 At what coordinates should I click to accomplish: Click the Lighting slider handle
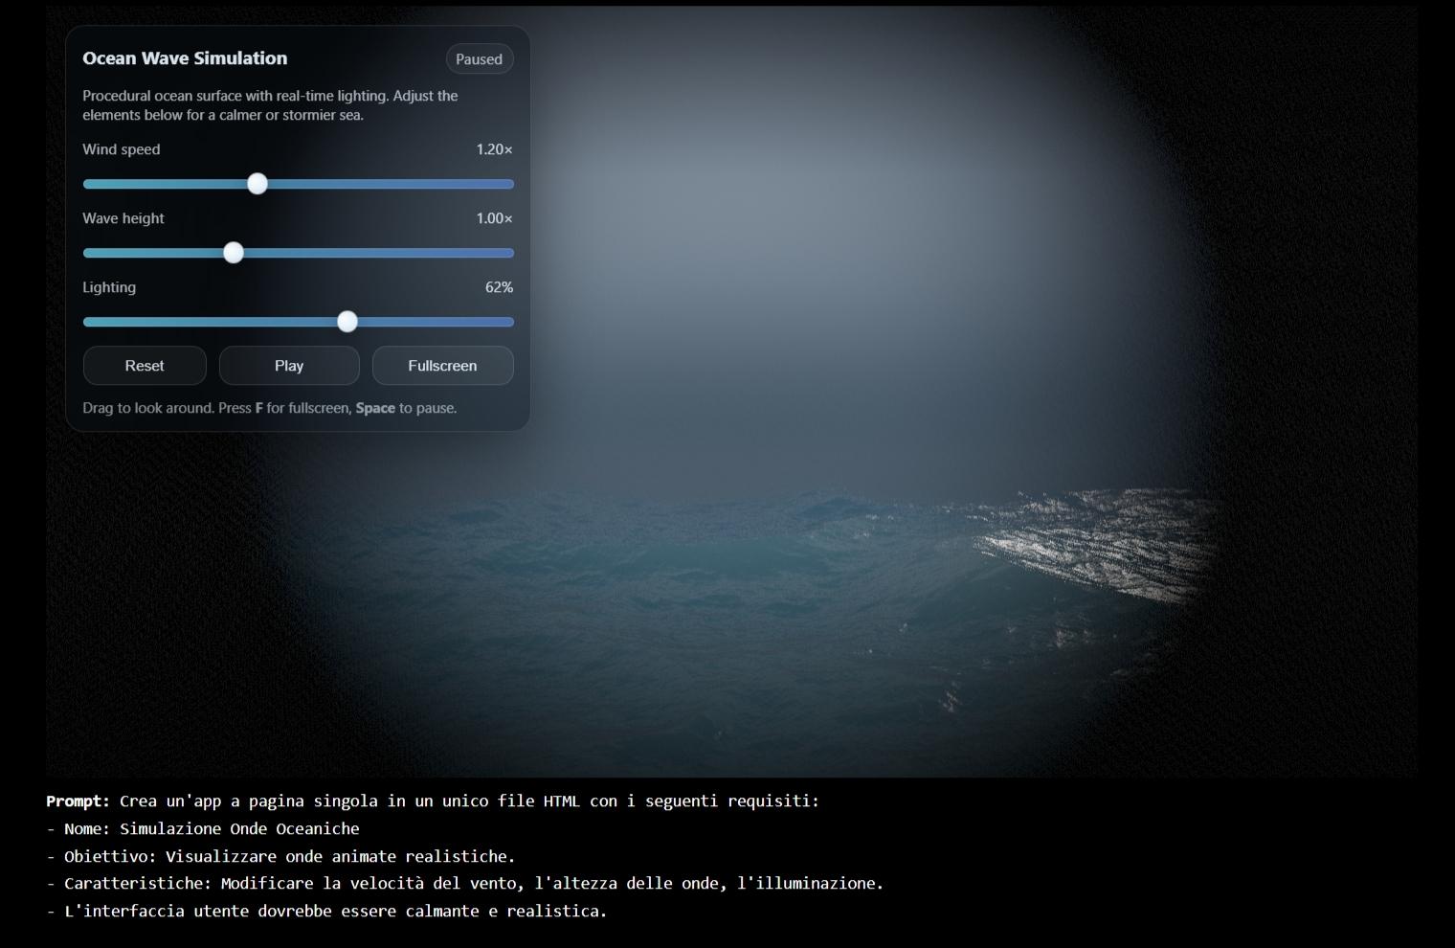347,322
